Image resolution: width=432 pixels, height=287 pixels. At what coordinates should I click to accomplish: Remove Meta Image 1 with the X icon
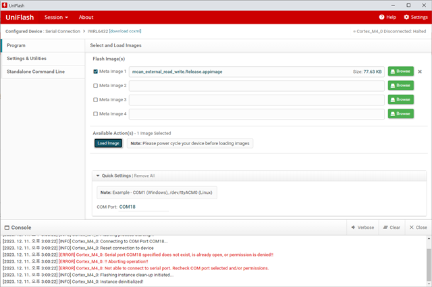tap(420, 72)
